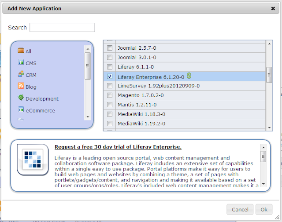
Task: Check the LimeSurvey 1.92plus20120909-0 checkbox
Action: 110,86
